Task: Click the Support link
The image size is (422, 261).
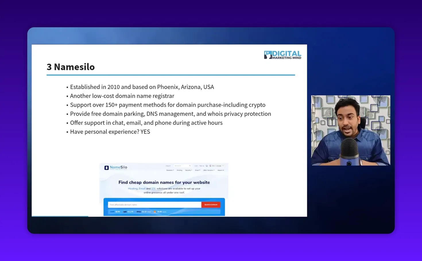Action: (168, 166)
